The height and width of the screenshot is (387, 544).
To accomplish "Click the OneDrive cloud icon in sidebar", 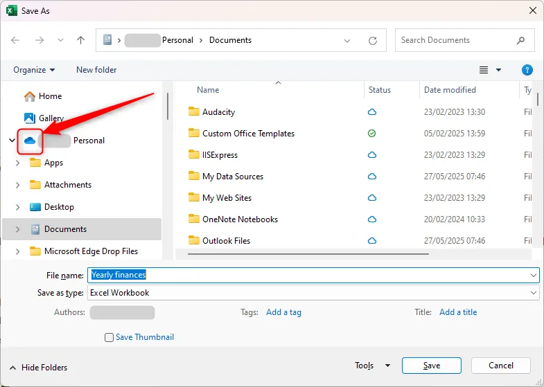I will [30, 141].
